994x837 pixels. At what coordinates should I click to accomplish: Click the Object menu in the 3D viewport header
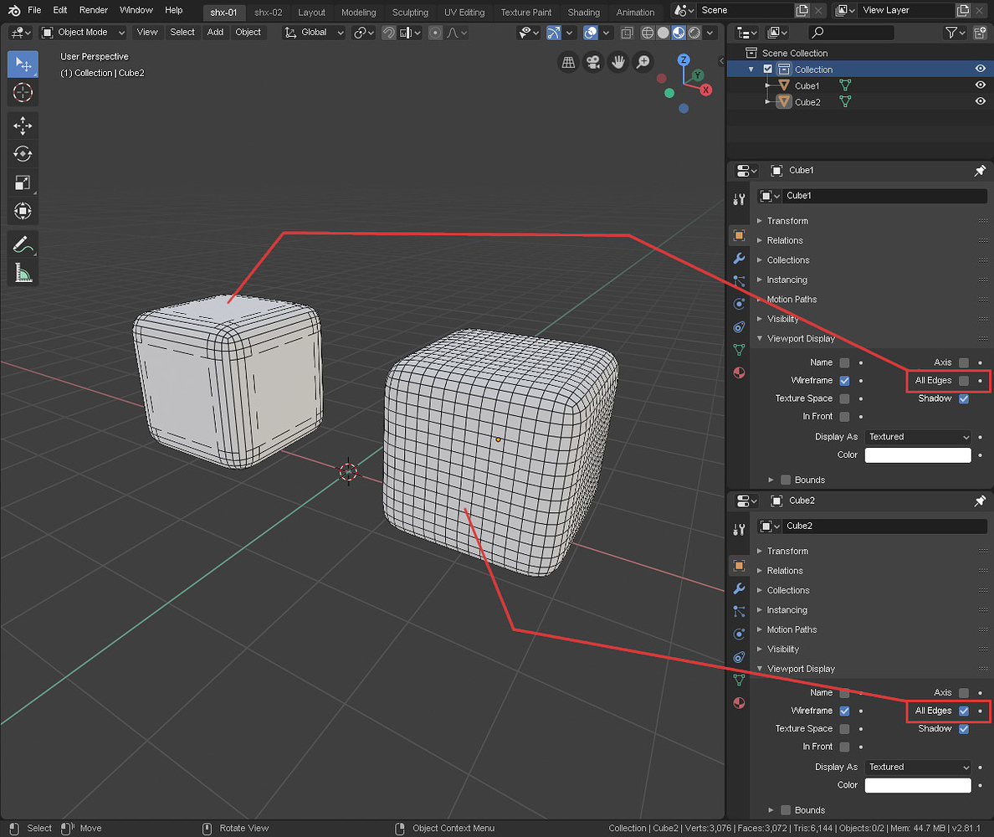point(248,32)
